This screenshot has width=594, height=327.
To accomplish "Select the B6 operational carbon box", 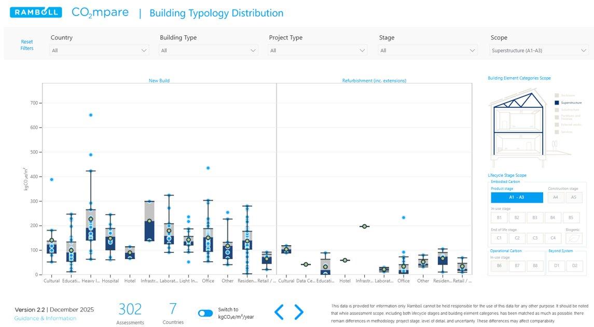I will tap(499, 266).
